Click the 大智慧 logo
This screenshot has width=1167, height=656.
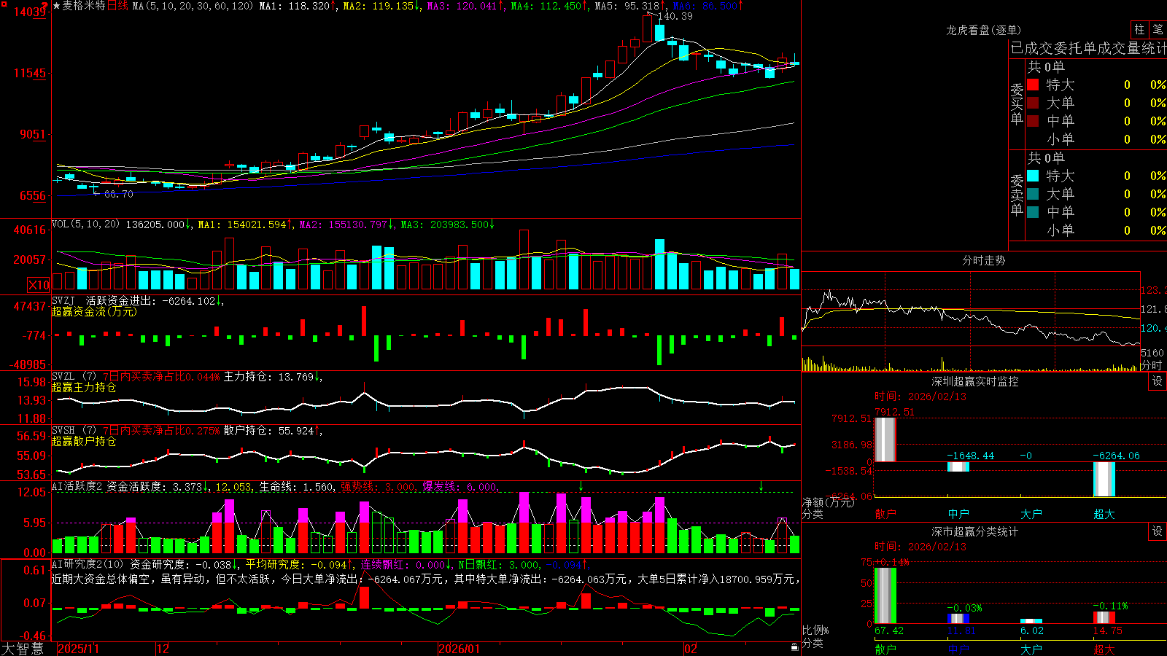click(23, 649)
